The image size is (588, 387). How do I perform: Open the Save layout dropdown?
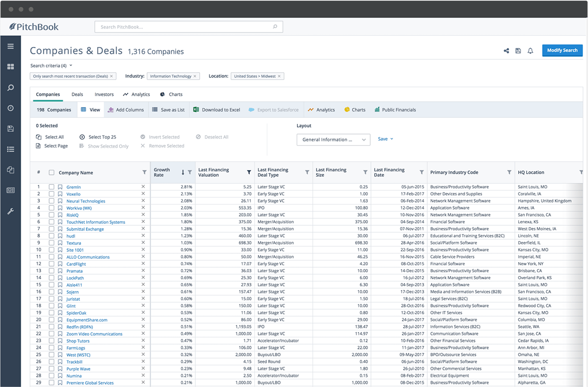386,139
